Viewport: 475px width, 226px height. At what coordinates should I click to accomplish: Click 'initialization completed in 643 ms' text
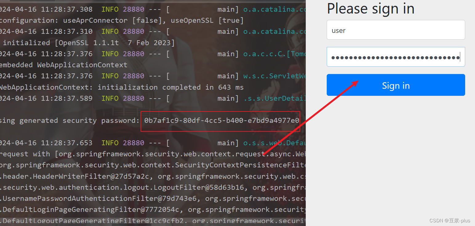point(170,87)
